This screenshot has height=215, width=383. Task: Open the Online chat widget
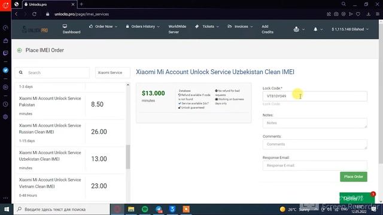[x=357, y=198]
